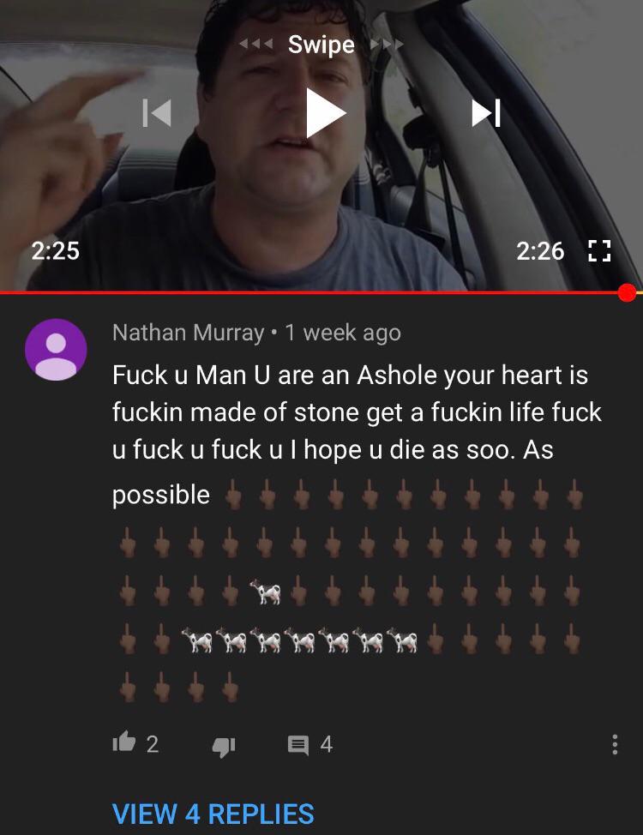Screen dimensions: 643x835
Task: Like the Nathan Murray comment
Action: (x=124, y=742)
